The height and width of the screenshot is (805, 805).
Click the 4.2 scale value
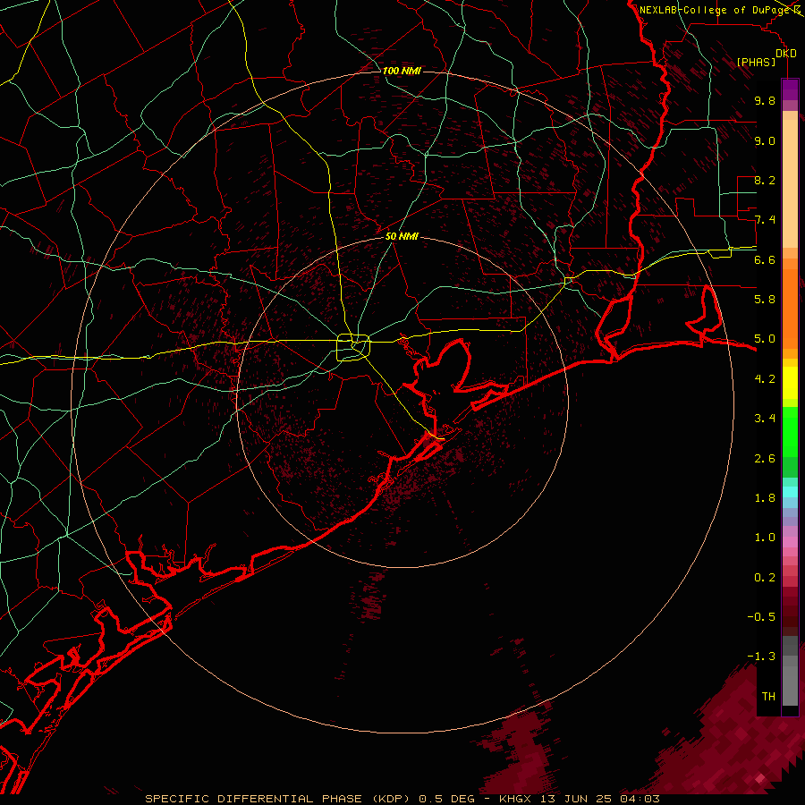pyautogui.click(x=765, y=379)
